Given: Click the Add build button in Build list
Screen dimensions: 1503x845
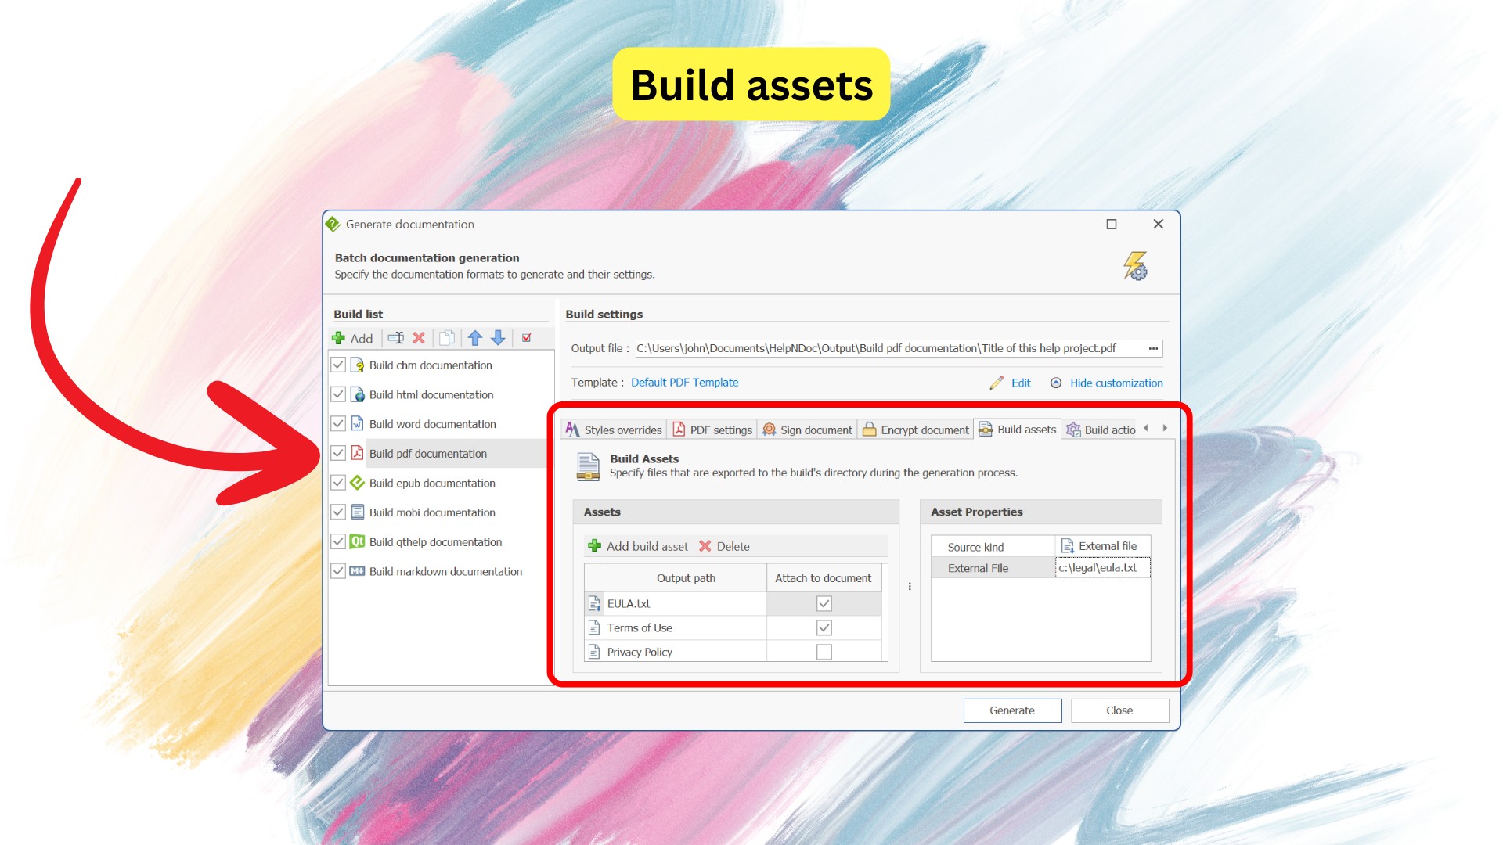Looking at the screenshot, I should click(352, 338).
